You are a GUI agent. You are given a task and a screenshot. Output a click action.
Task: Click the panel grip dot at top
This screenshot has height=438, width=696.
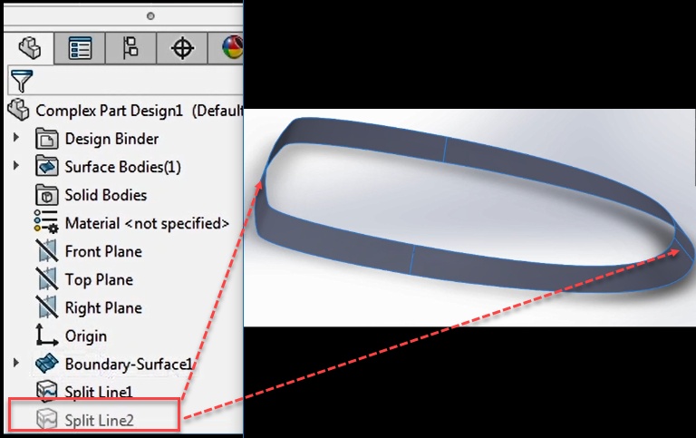[151, 16]
